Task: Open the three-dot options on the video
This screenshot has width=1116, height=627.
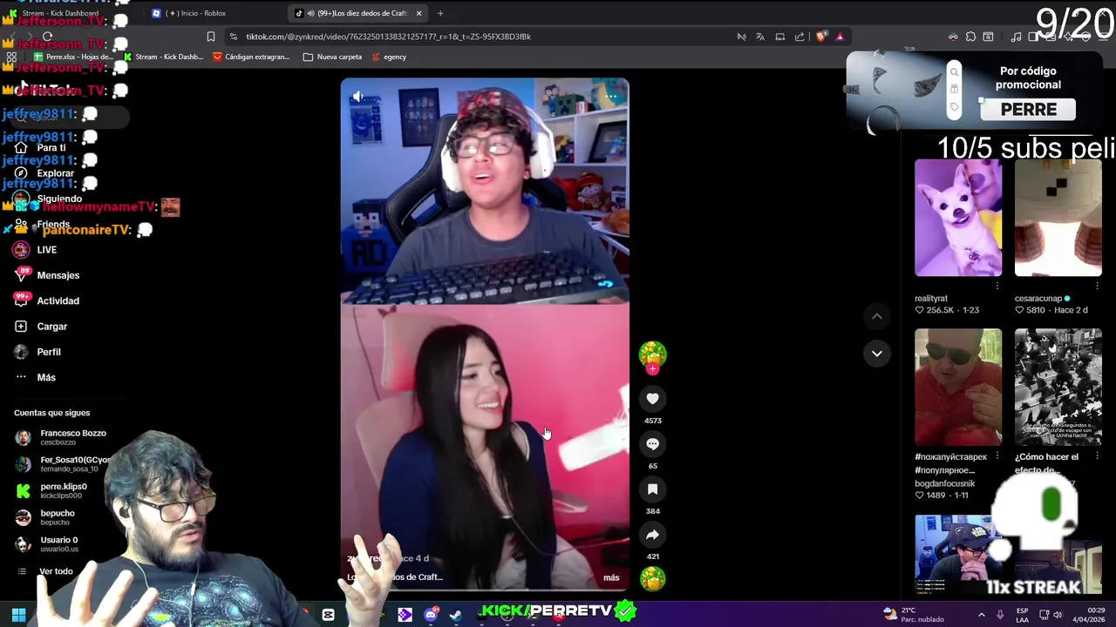Action: coord(612,97)
